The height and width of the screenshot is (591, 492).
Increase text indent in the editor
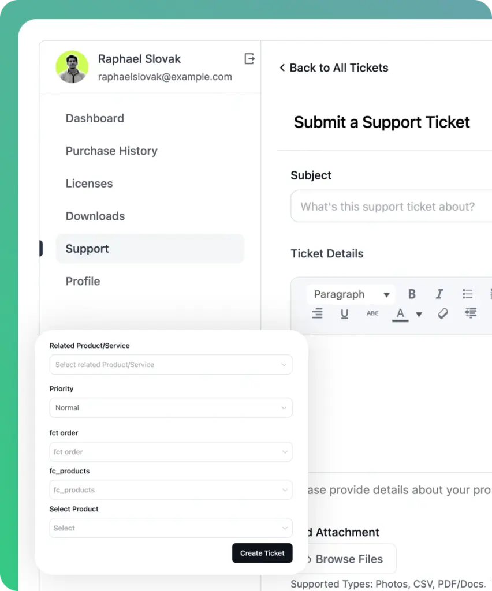[471, 313]
